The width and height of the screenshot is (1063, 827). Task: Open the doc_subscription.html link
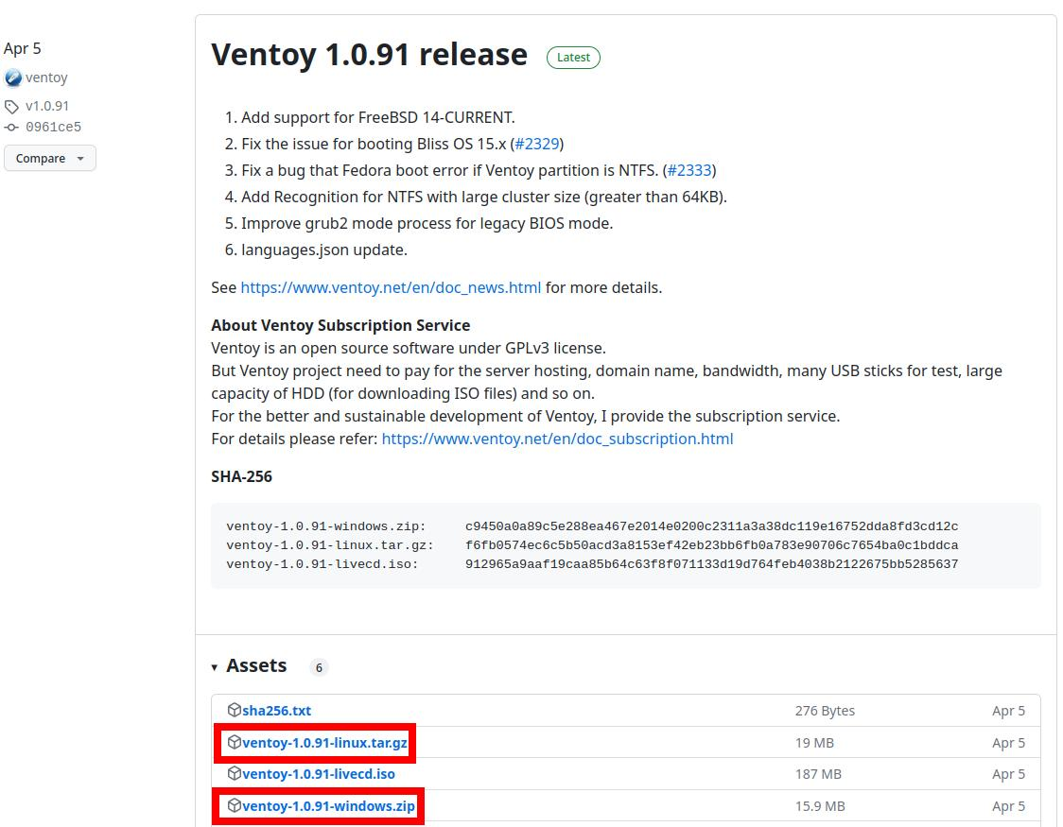[557, 439]
